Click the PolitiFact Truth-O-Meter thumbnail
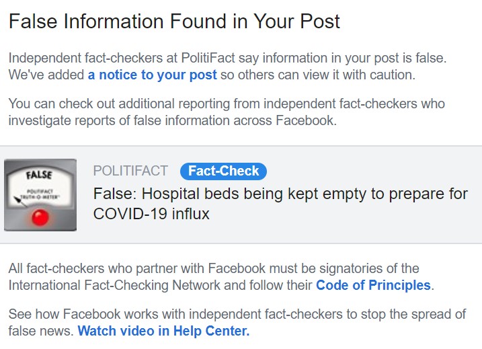This screenshot has width=482, height=349. click(x=40, y=194)
